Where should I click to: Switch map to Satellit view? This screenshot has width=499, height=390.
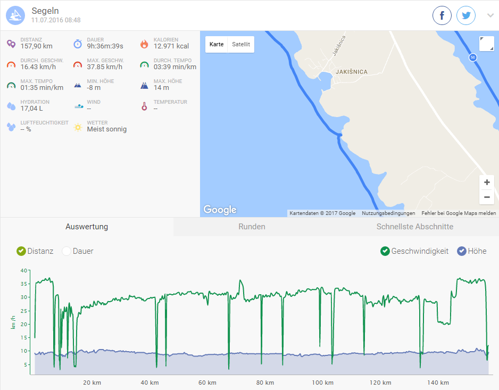pos(240,44)
